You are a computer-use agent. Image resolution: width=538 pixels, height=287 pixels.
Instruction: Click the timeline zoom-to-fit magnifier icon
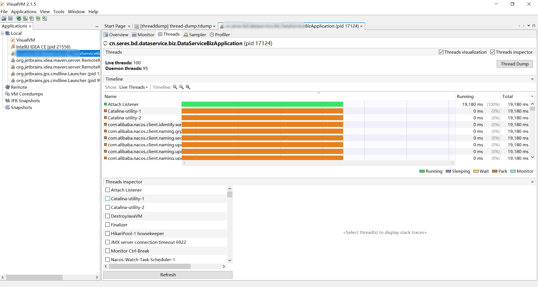[188, 87]
